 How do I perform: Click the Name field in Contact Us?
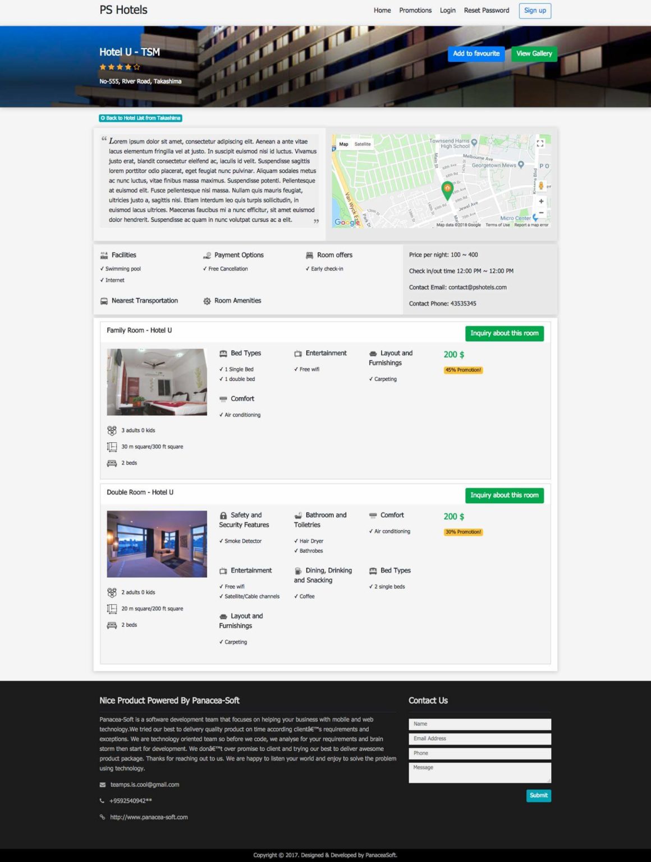point(479,724)
